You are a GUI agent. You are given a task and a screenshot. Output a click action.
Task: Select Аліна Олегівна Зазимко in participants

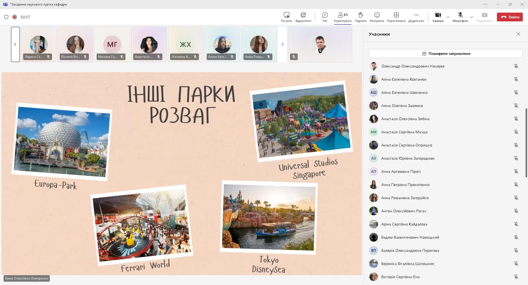click(446, 106)
